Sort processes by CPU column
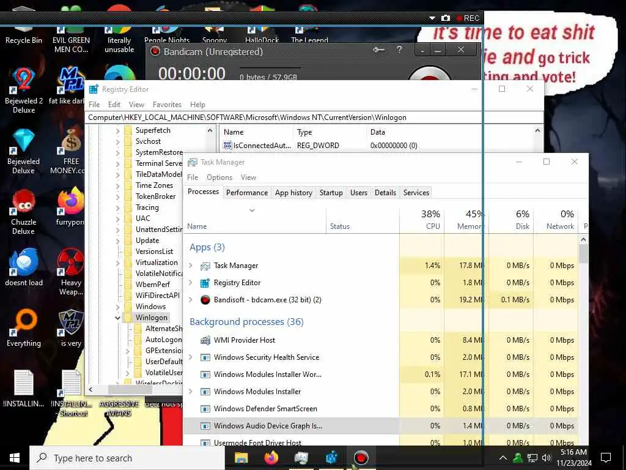The height and width of the screenshot is (470, 626). (422, 220)
